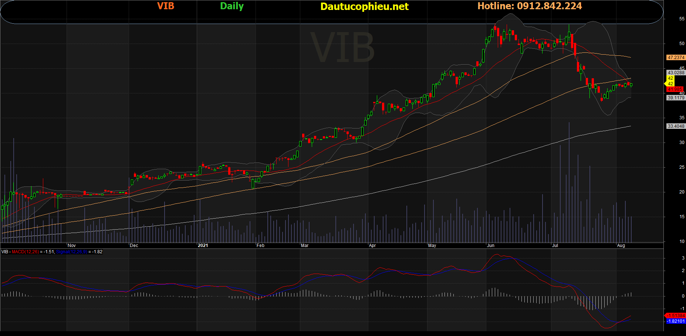Click the red -1.51384 MACD value tag
The height and width of the screenshot is (336, 686).
pyautogui.click(x=676, y=316)
